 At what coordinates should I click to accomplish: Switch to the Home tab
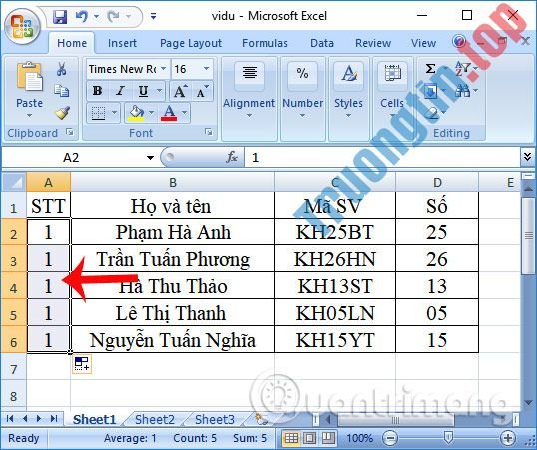click(x=72, y=43)
